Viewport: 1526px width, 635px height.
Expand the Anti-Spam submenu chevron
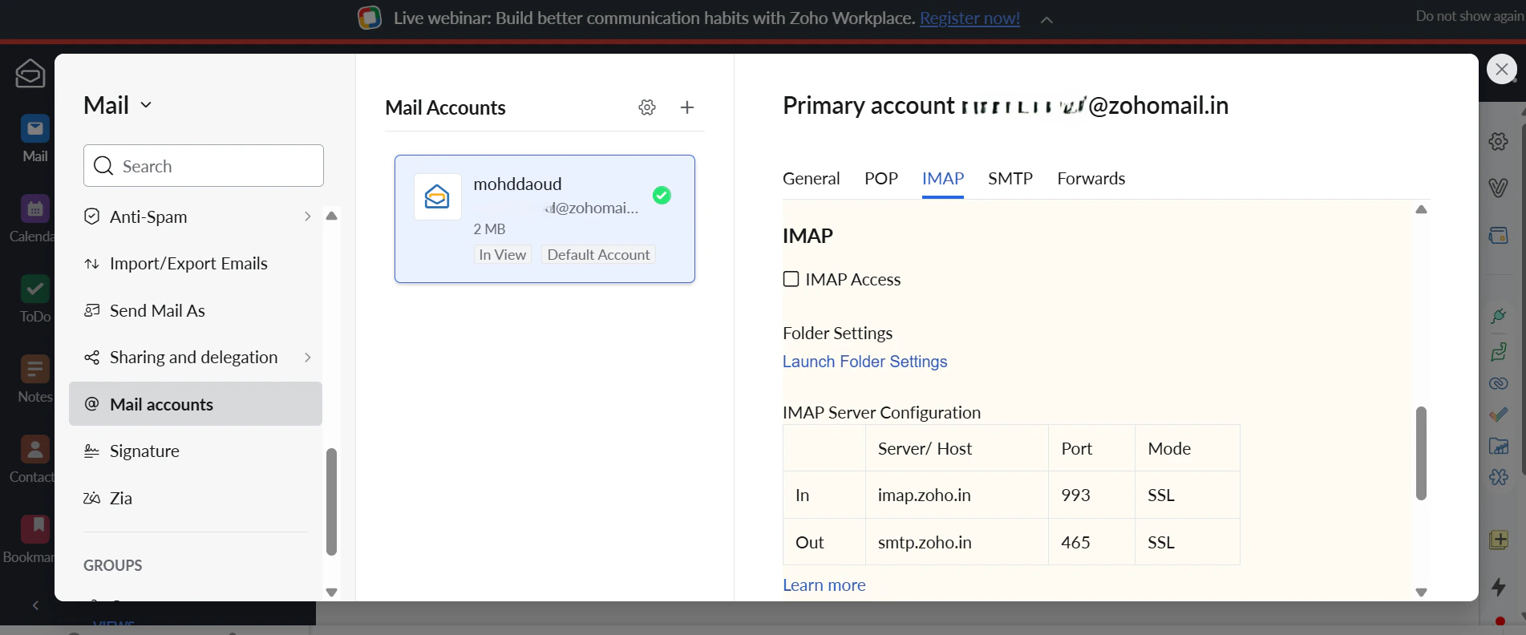click(307, 216)
